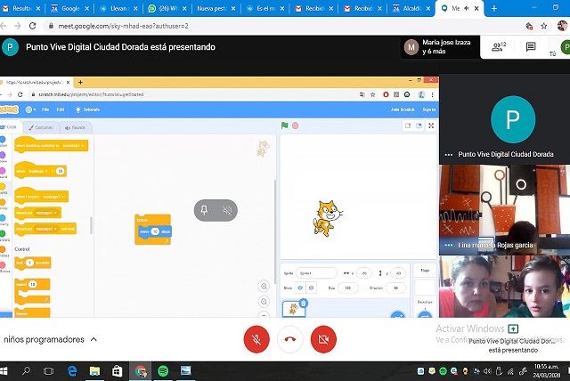
Task: Click the sprite Size field
Action: pyautogui.click(x=348, y=288)
